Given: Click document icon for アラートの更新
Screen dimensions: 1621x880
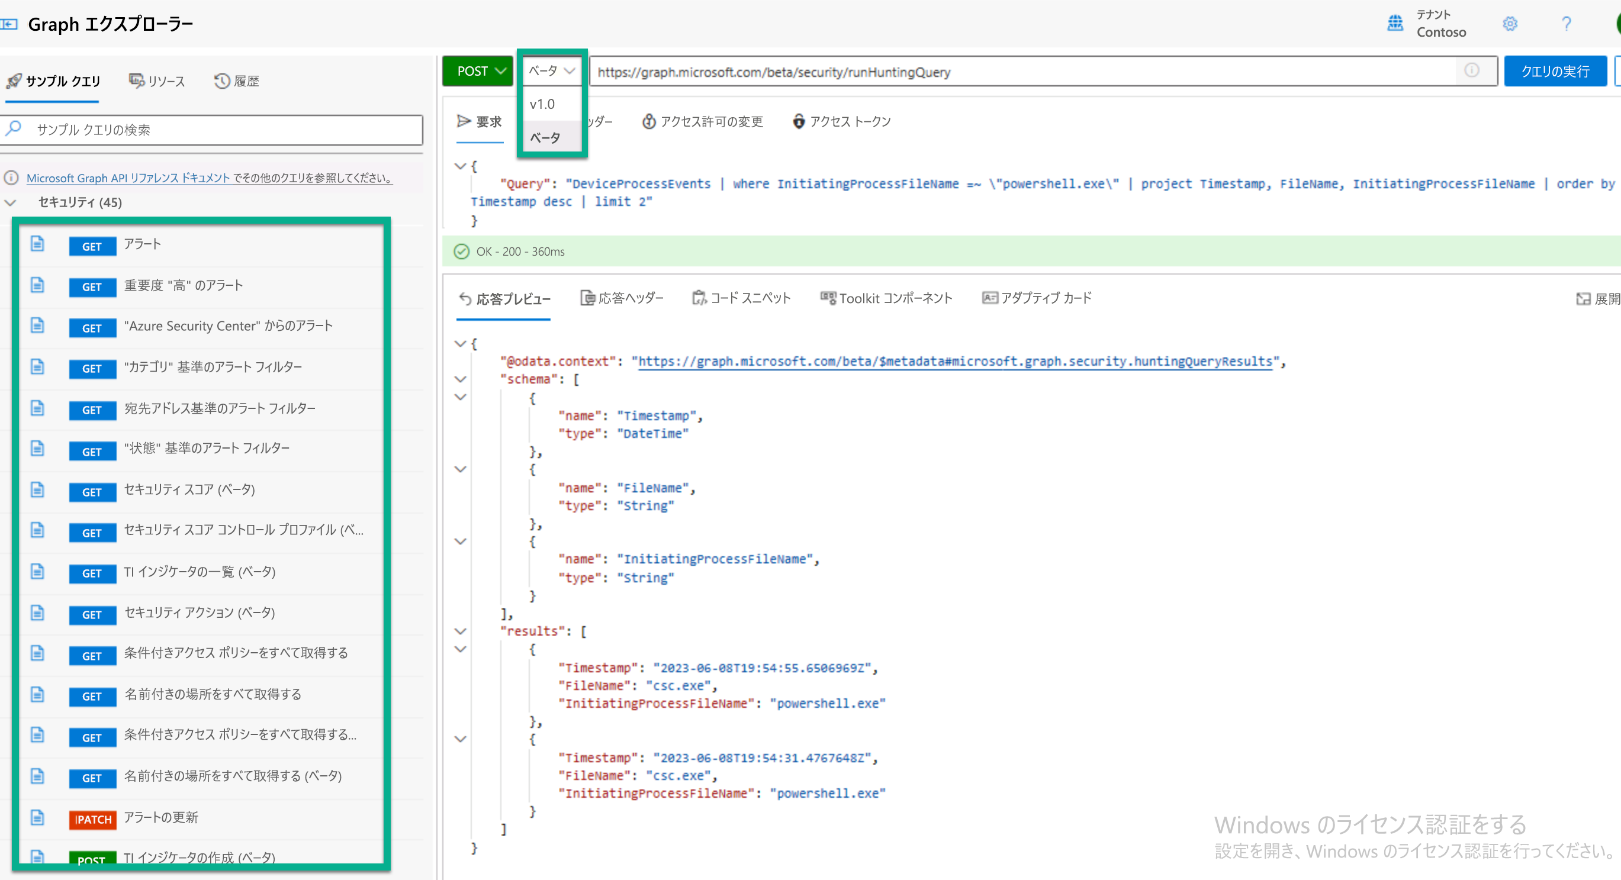Looking at the screenshot, I should 38,817.
